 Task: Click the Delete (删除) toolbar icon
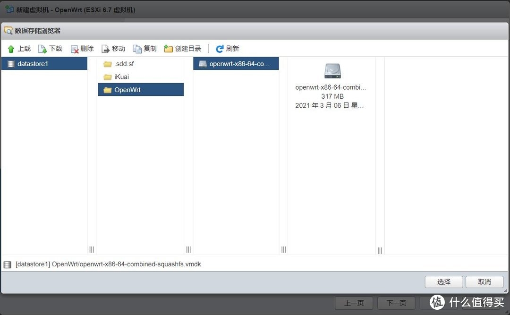pyautogui.click(x=75, y=49)
